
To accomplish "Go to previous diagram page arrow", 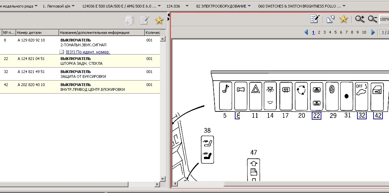I will (306, 32).
